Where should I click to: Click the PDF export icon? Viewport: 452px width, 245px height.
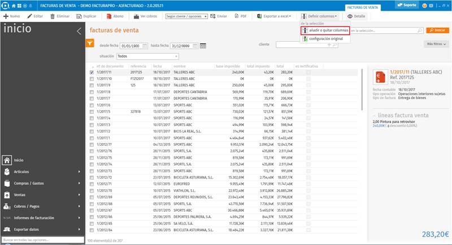pyautogui.click(x=237, y=16)
